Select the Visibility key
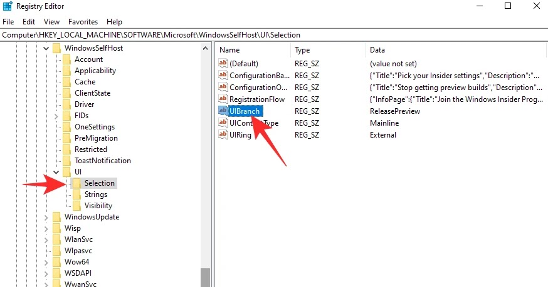548x287 pixels. 98,206
